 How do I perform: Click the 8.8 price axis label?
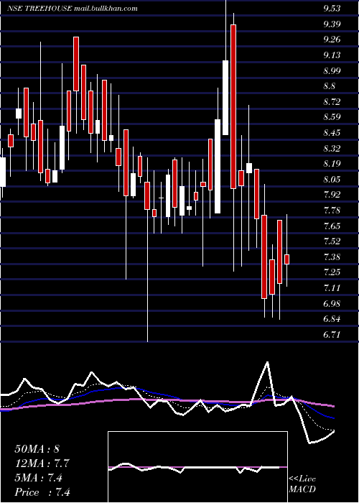tap(330, 86)
